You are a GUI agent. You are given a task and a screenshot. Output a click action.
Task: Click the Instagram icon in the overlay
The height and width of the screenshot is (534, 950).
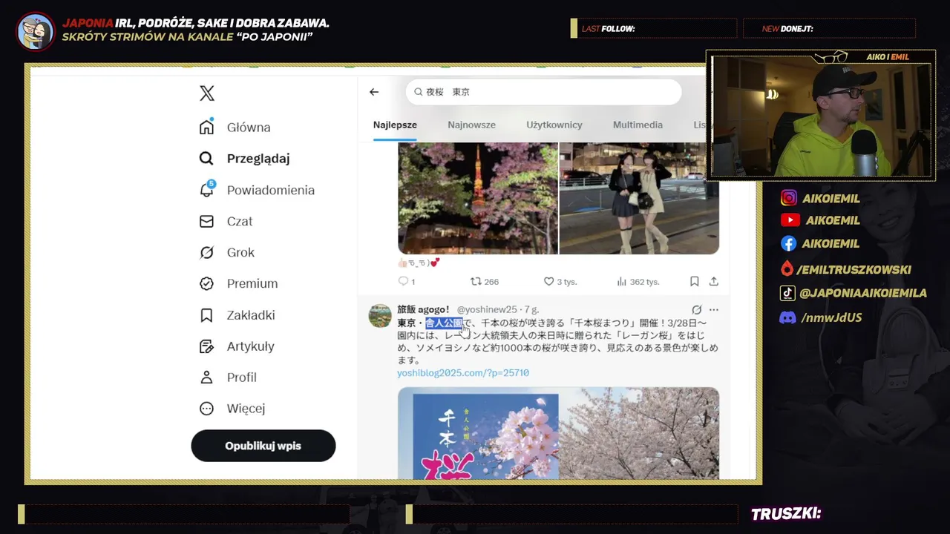789,198
